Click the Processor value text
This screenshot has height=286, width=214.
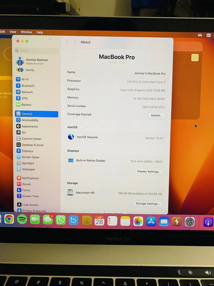point(146,82)
